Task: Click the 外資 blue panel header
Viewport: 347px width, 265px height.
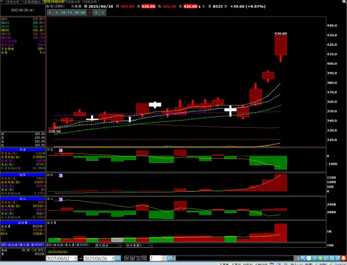Action: [23, 150]
